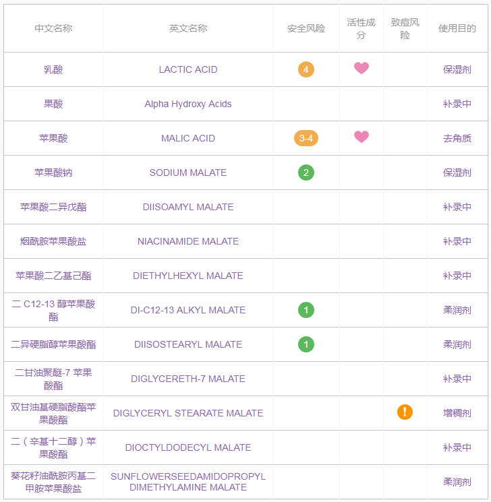Select the 乳酸 Chinese name link
Image resolution: width=491 pixels, height=502 pixels.
(53, 69)
